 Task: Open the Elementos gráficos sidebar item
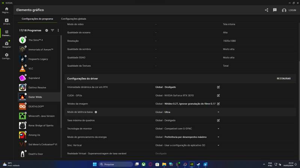[x=6, y=33]
